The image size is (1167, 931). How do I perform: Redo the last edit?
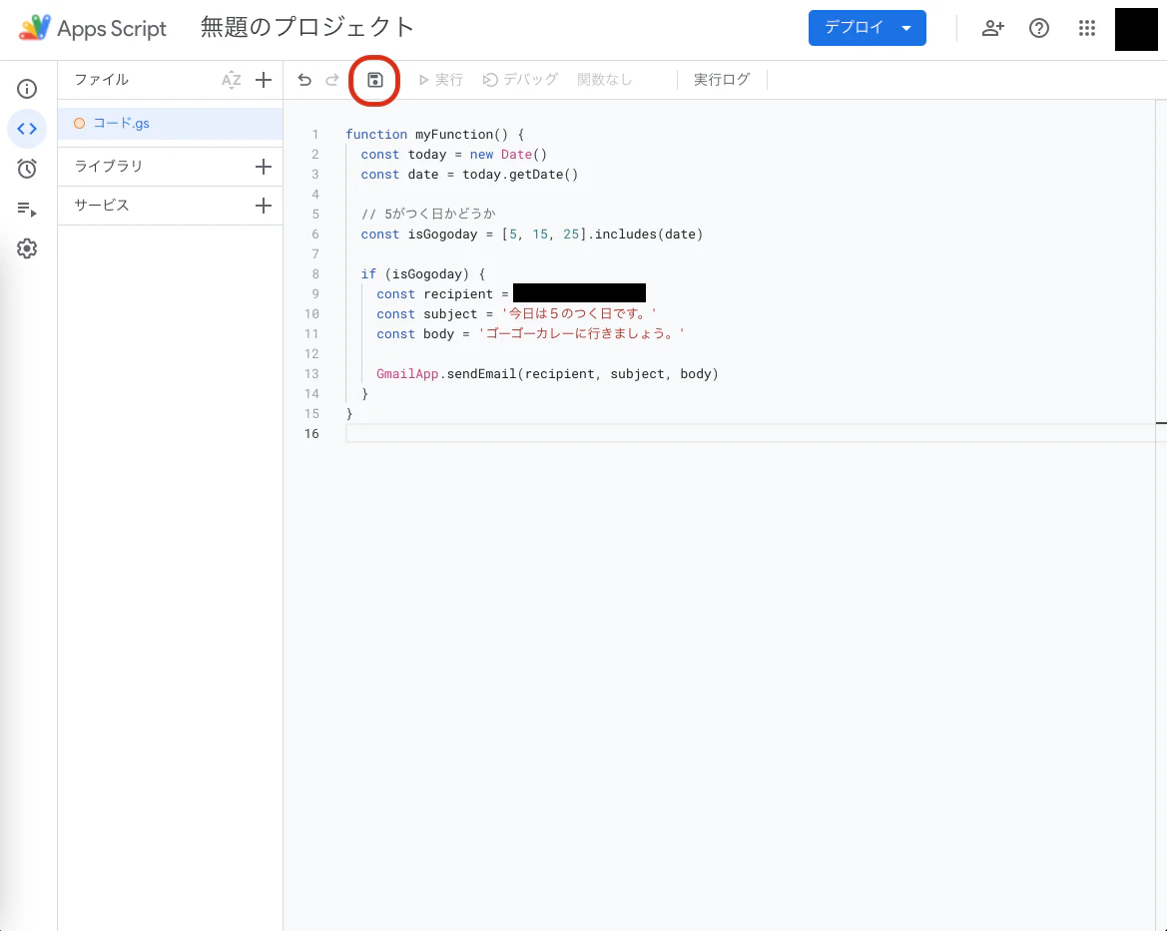(x=332, y=80)
